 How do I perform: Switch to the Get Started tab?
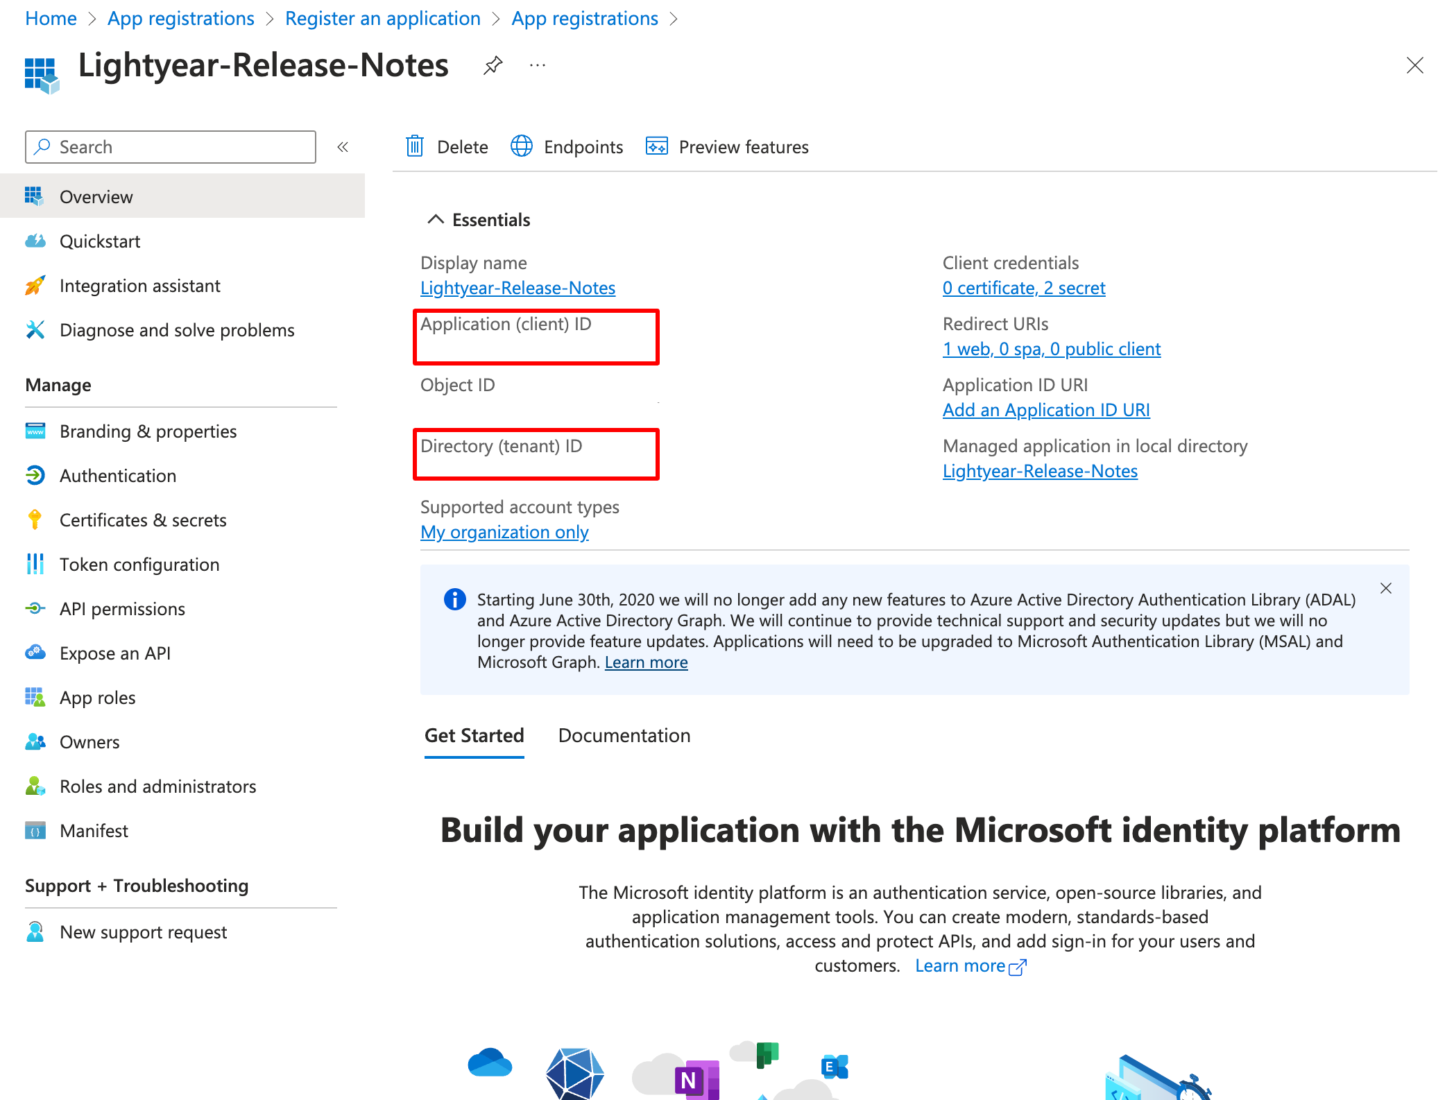[x=474, y=735]
